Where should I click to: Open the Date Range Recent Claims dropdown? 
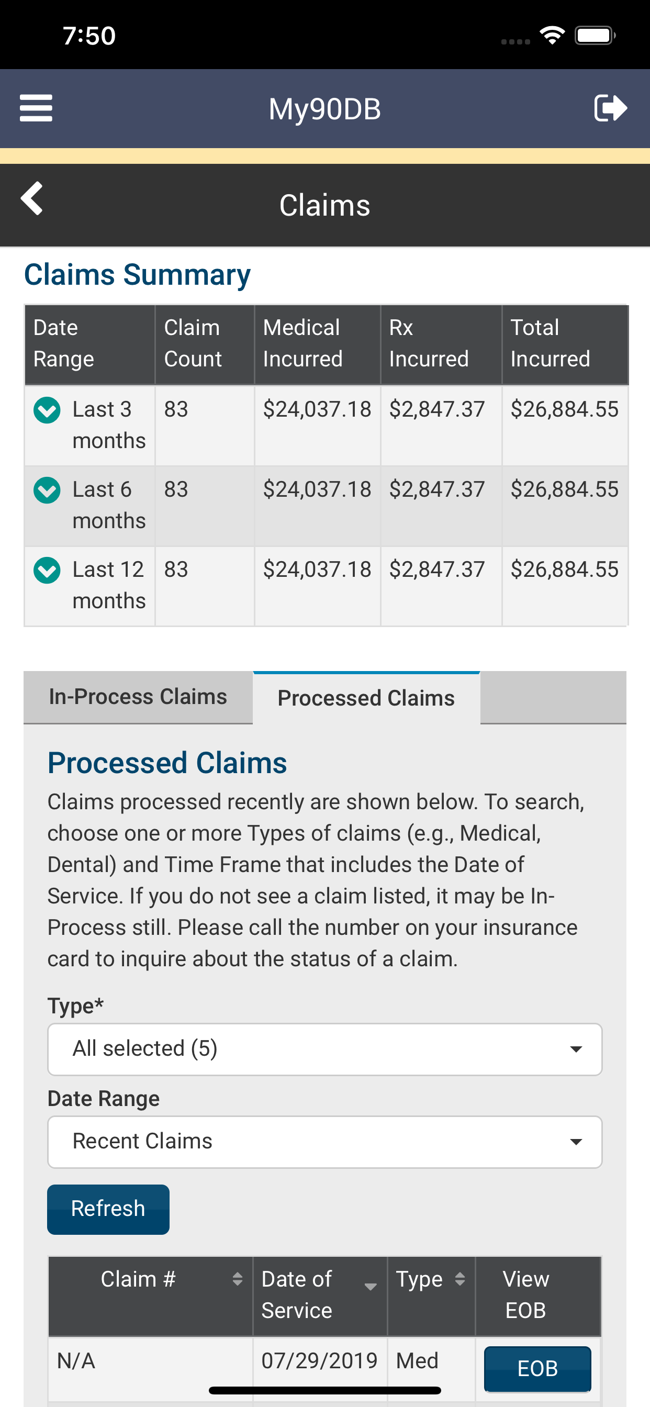coord(325,1142)
